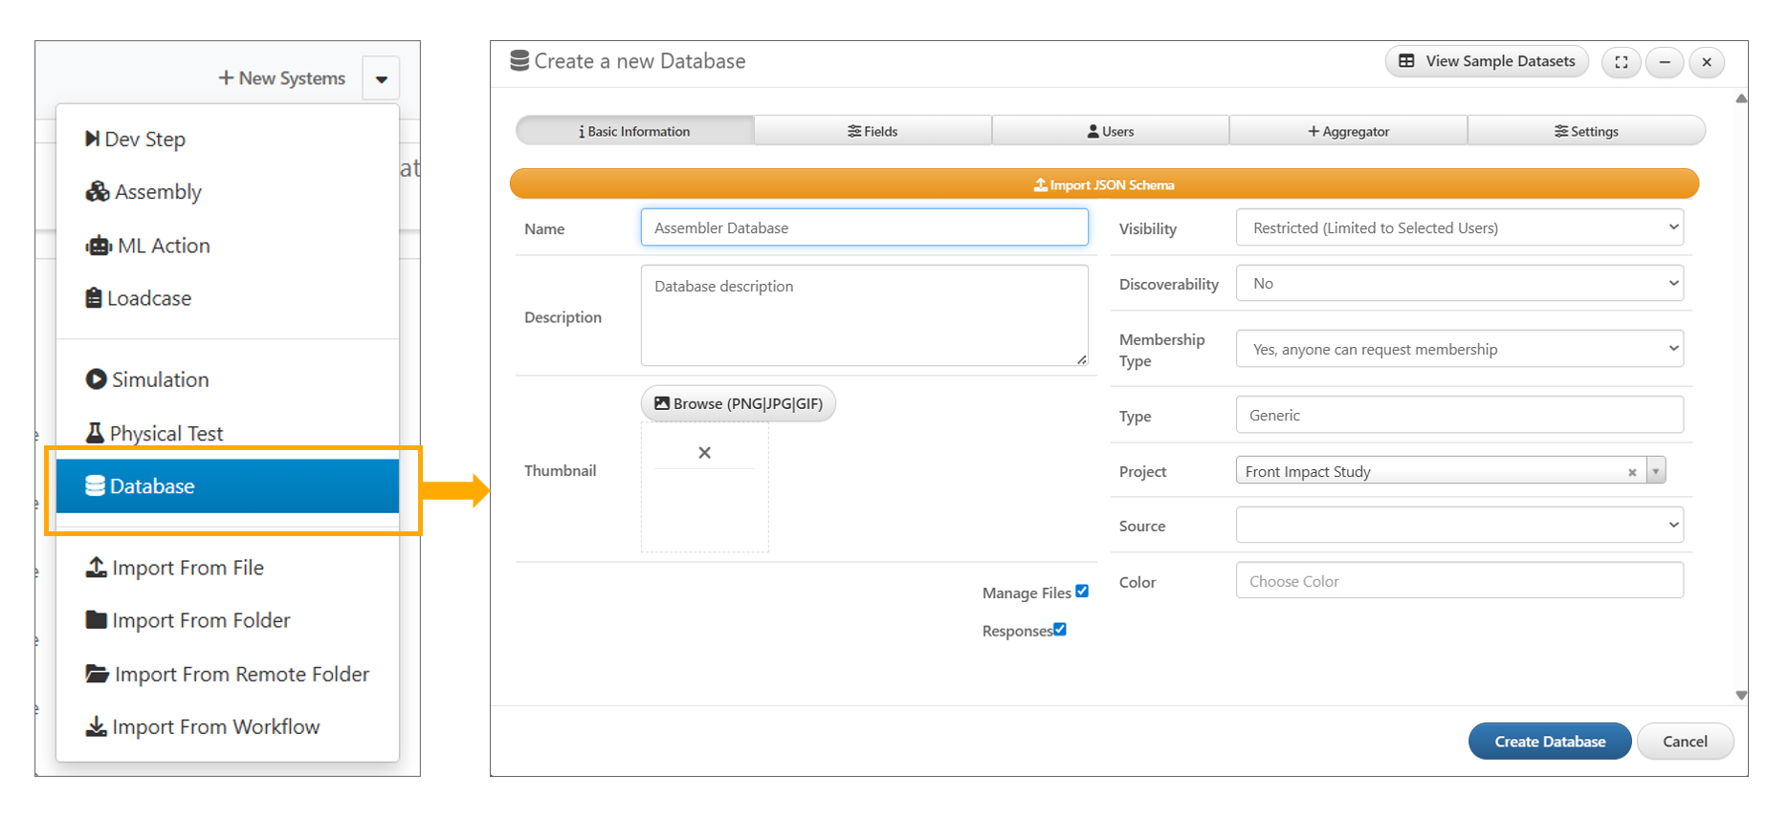The height and width of the screenshot is (840, 1789).
Task: Click the Import From Workflow download icon
Action: click(96, 727)
